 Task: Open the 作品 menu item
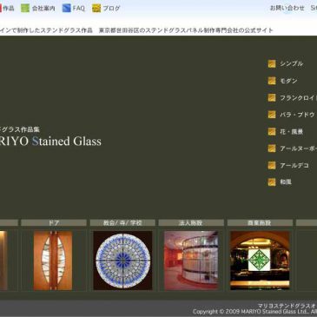[x=9, y=9]
